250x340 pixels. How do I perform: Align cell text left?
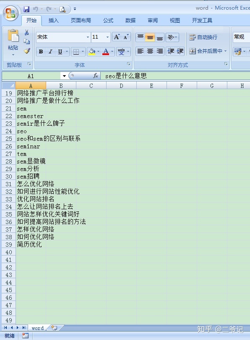141,51
